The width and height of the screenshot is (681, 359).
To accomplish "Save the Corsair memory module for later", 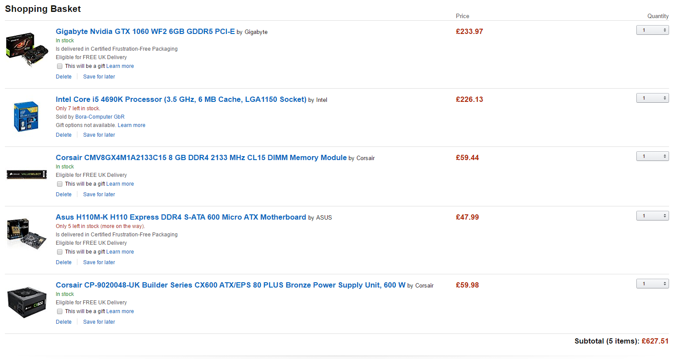I will pos(99,194).
